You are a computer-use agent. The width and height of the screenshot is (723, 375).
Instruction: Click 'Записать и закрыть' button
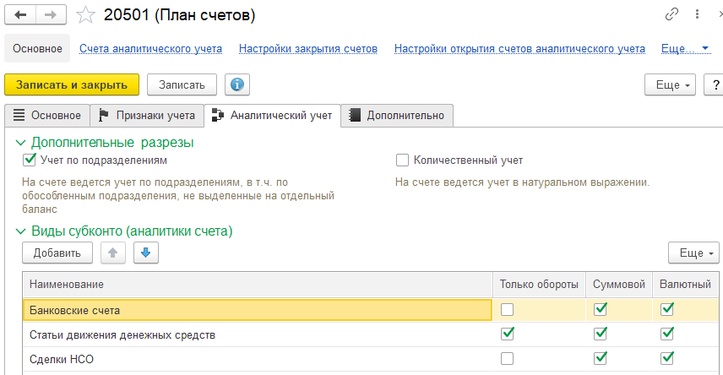(71, 84)
